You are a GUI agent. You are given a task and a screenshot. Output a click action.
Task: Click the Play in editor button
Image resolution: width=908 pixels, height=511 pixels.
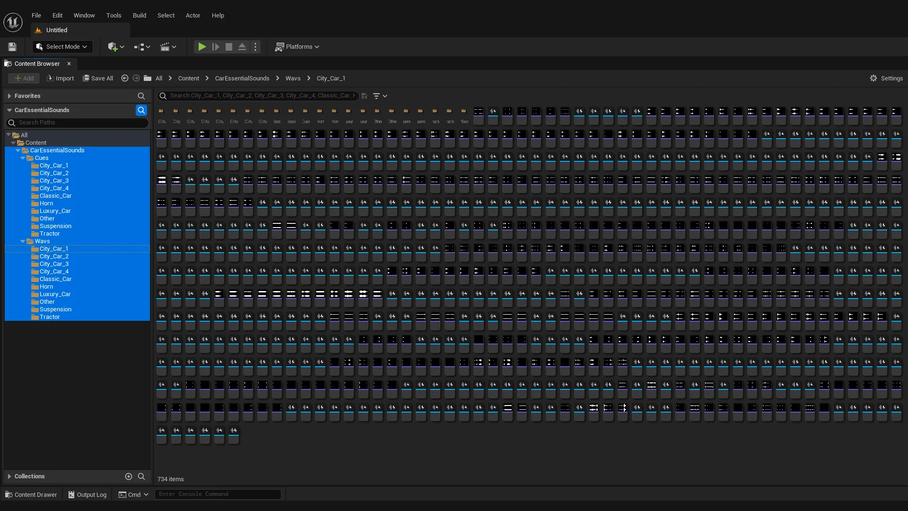[202, 47]
